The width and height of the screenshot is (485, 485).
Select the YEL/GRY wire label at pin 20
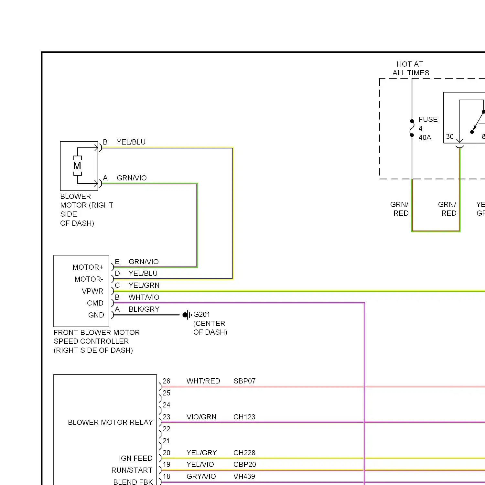tap(201, 453)
